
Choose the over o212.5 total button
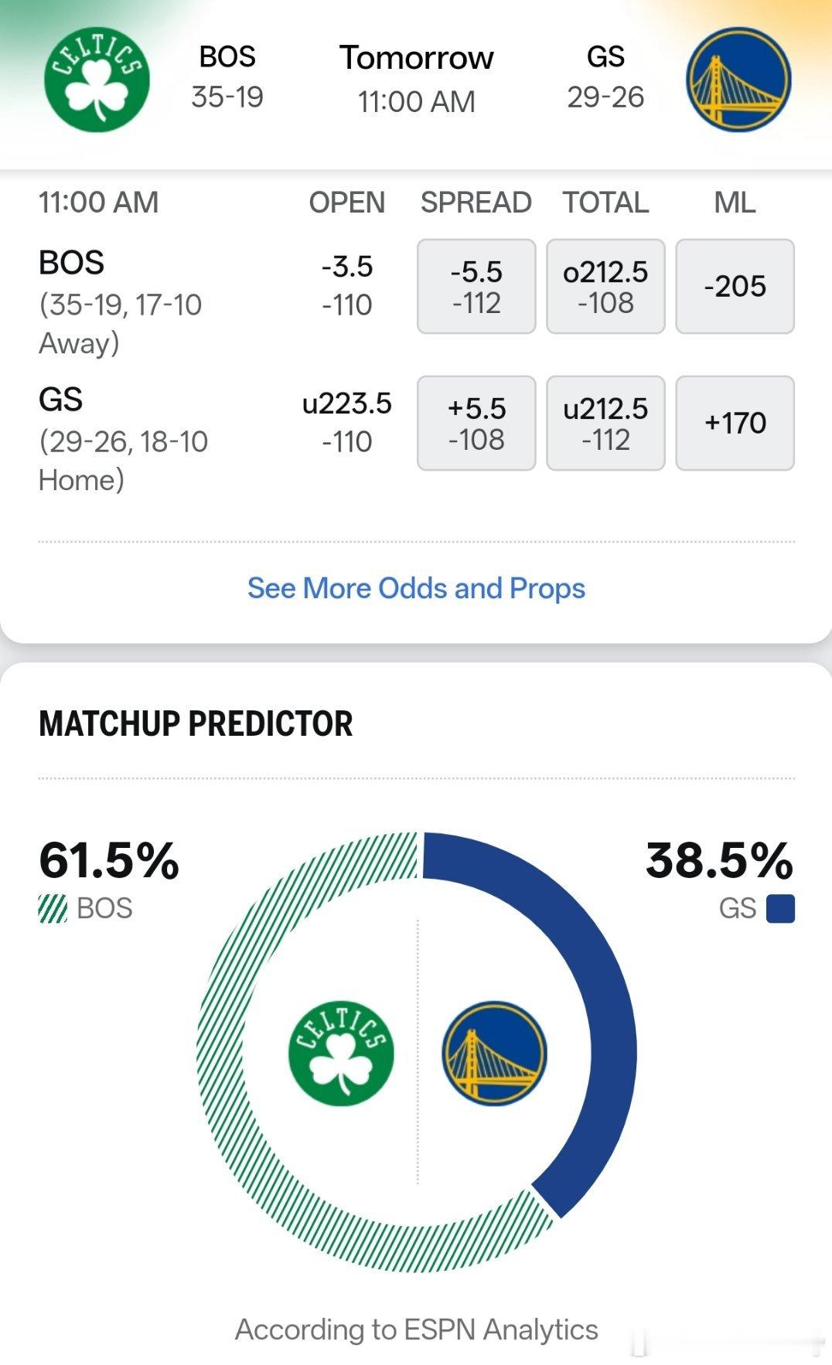[605, 287]
